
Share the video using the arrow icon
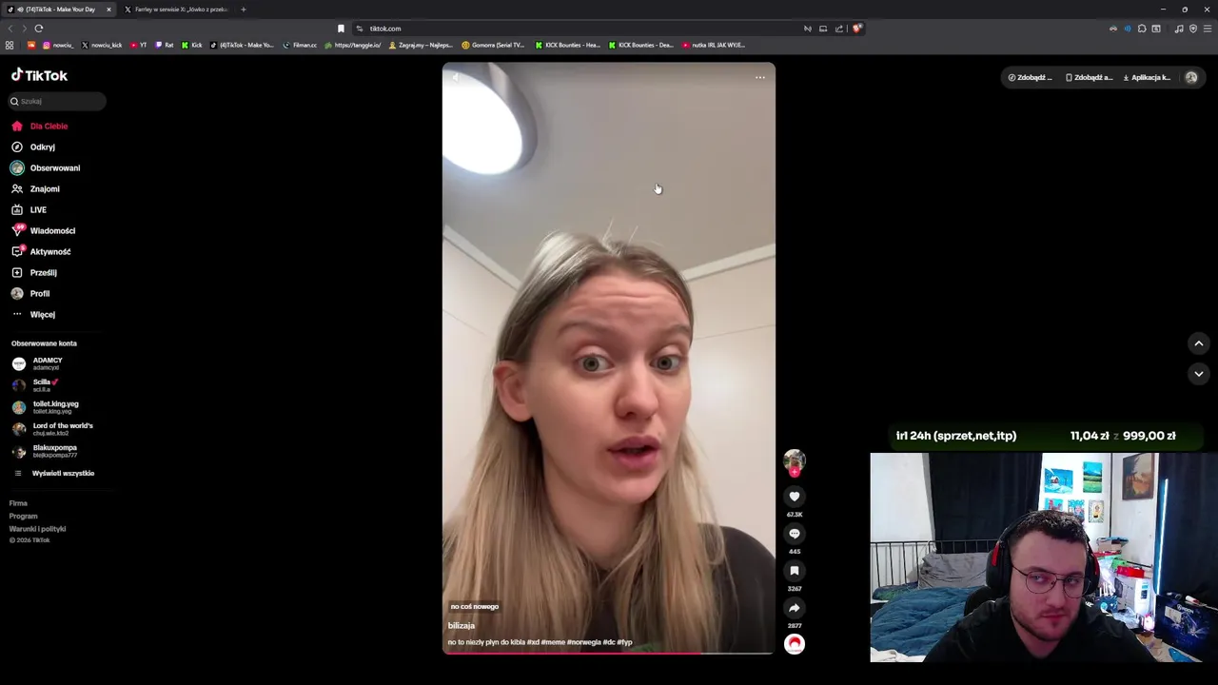click(x=795, y=608)
